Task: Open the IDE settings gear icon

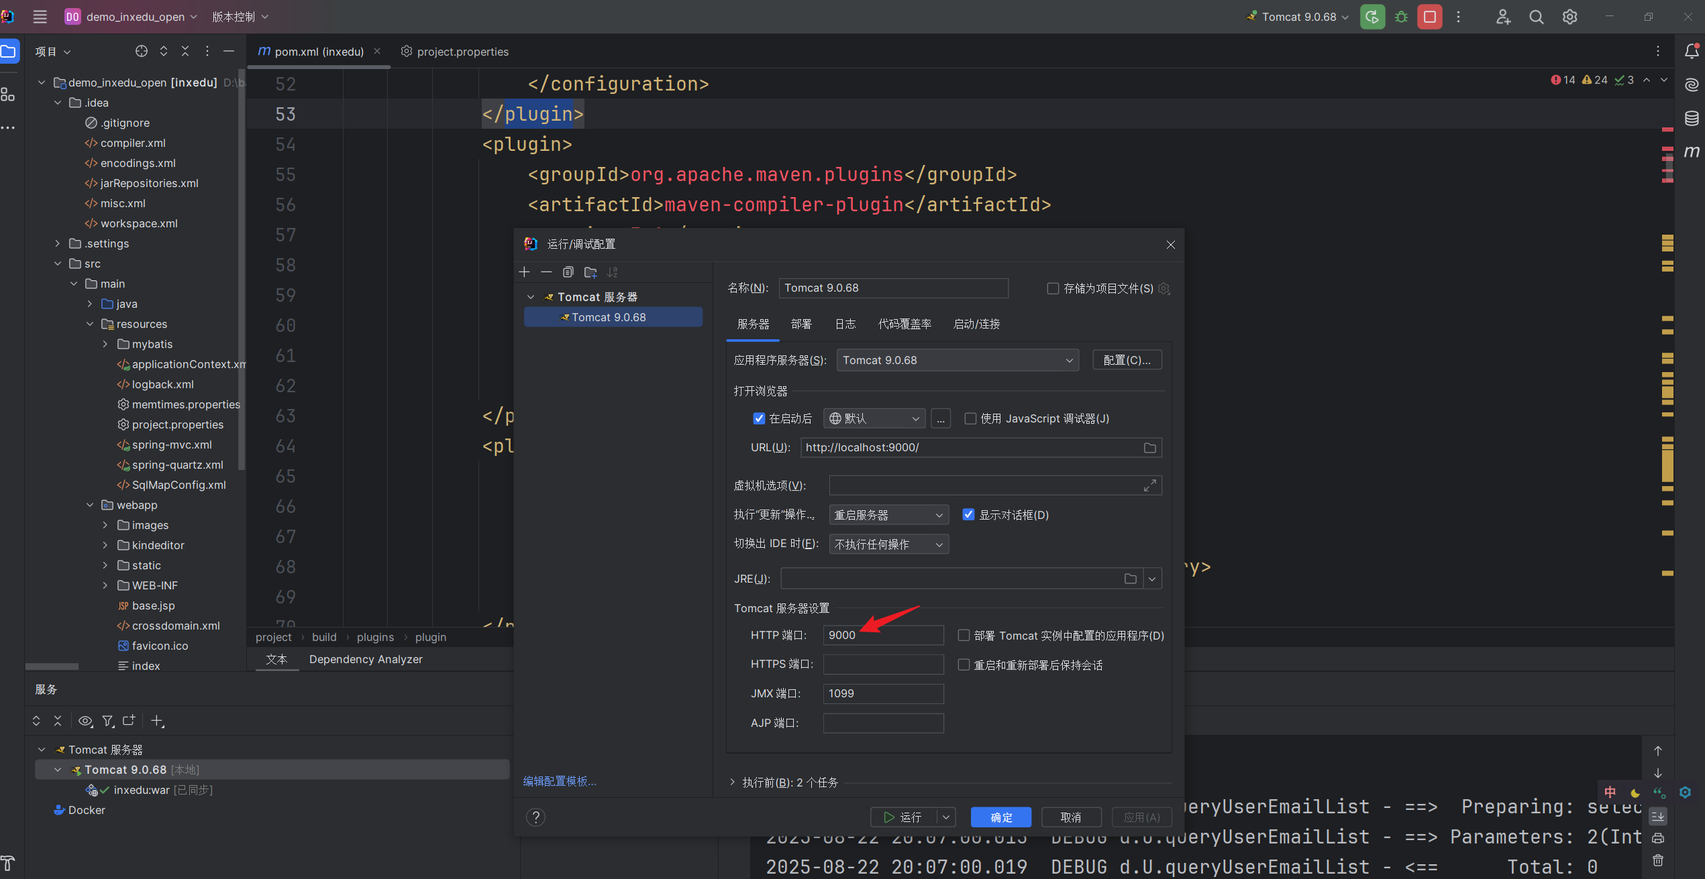Action: click(1569, 17)
